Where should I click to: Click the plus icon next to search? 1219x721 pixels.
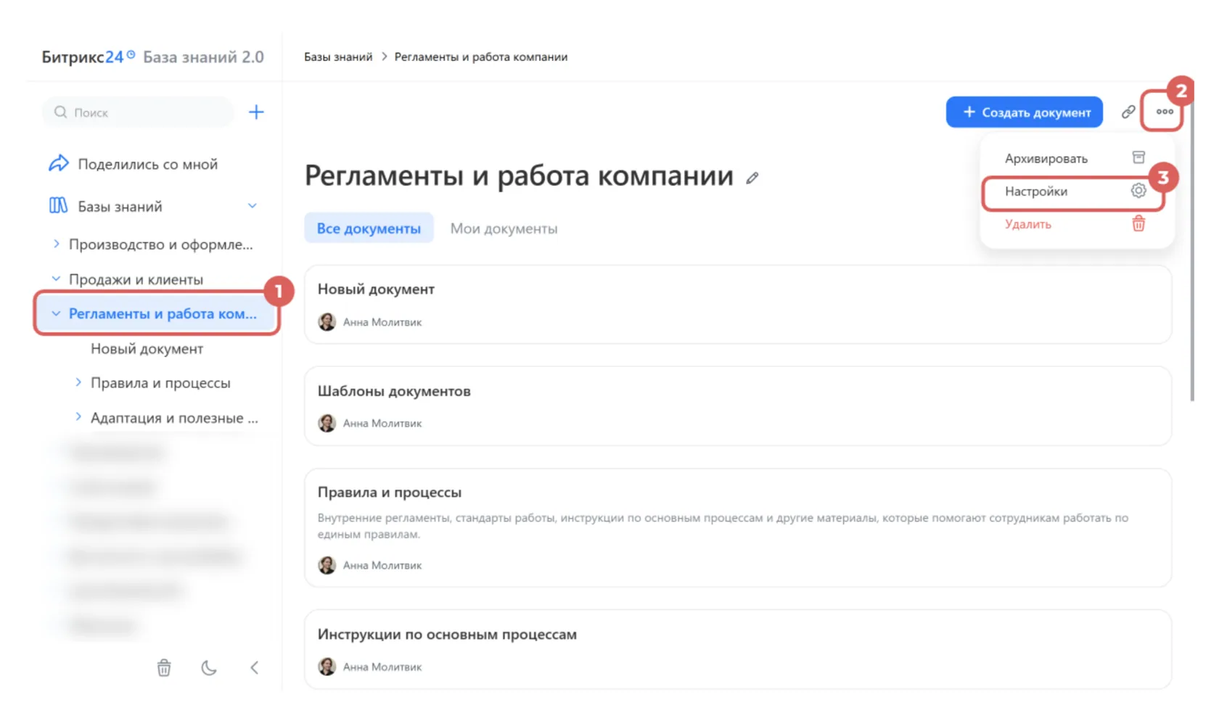point(256,112)
